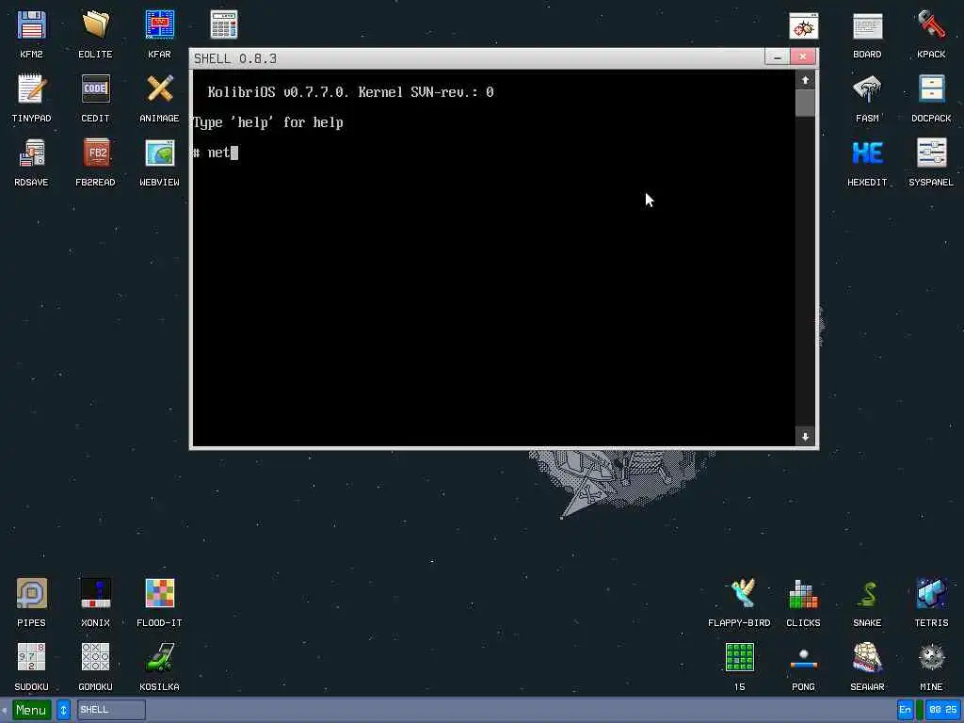Image resolution: width=964 pixels, height=723 pixels.
Task: Click the "Type 'help' for help" line
Action: 268,122
